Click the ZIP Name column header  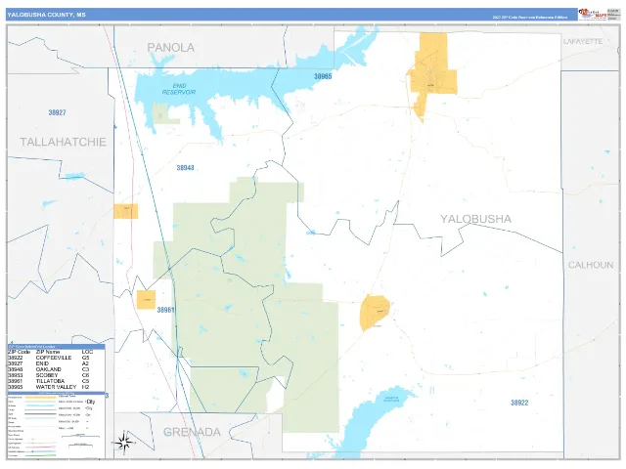(48, 352)
